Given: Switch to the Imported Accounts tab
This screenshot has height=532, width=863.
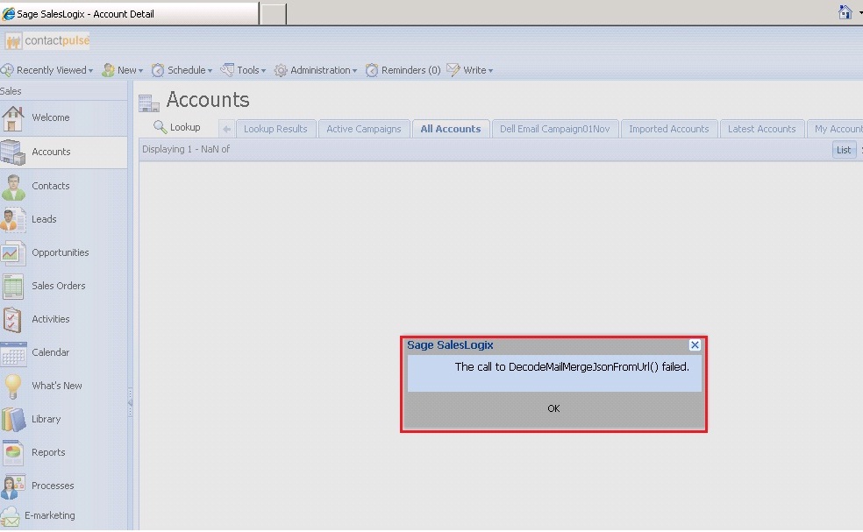Looking at the screenshot, I should point(668,130).
